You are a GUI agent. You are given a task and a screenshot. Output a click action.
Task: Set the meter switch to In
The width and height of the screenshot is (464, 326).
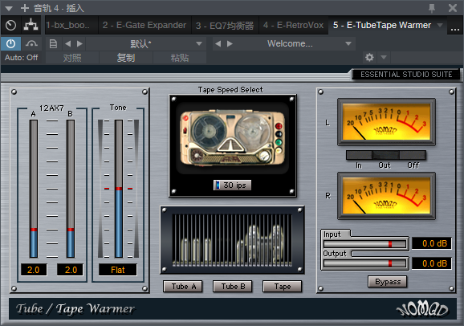coord(359,155)
